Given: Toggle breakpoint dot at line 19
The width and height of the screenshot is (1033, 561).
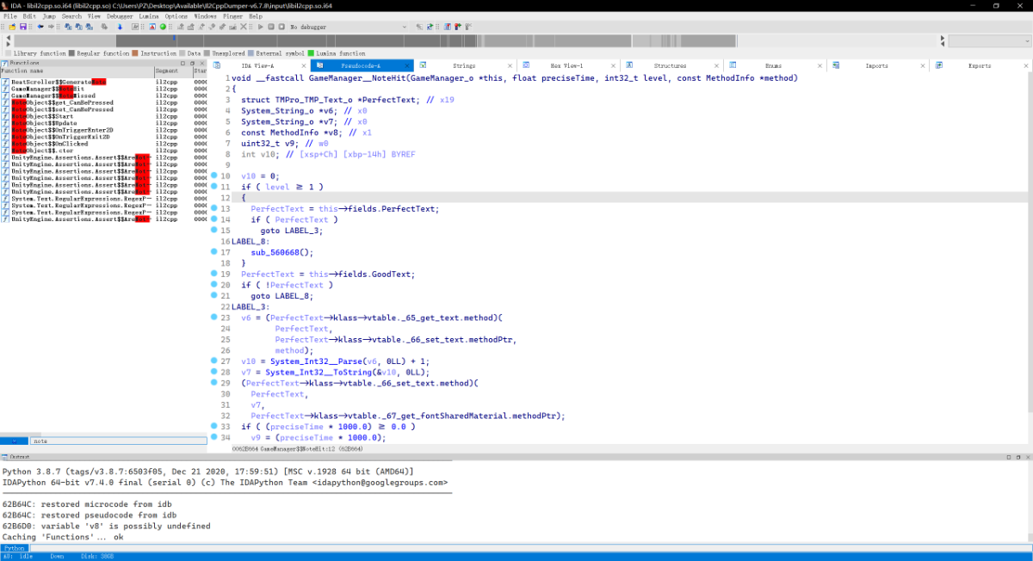Looking at the screenshot, I should [214, 274].
